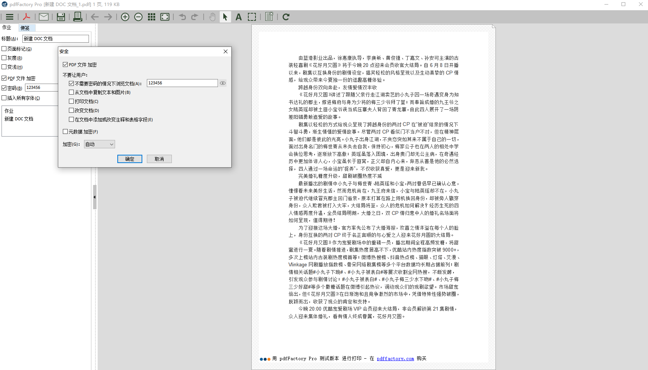Toggle PDF 文件 加密 in left panel
The width and height of the screenshot is (648, 370).
point(4,78)
